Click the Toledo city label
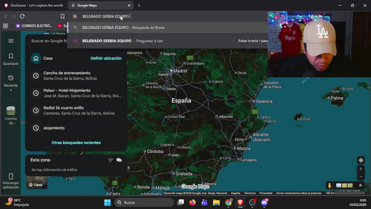371x209 pixels. click(170, 89)
